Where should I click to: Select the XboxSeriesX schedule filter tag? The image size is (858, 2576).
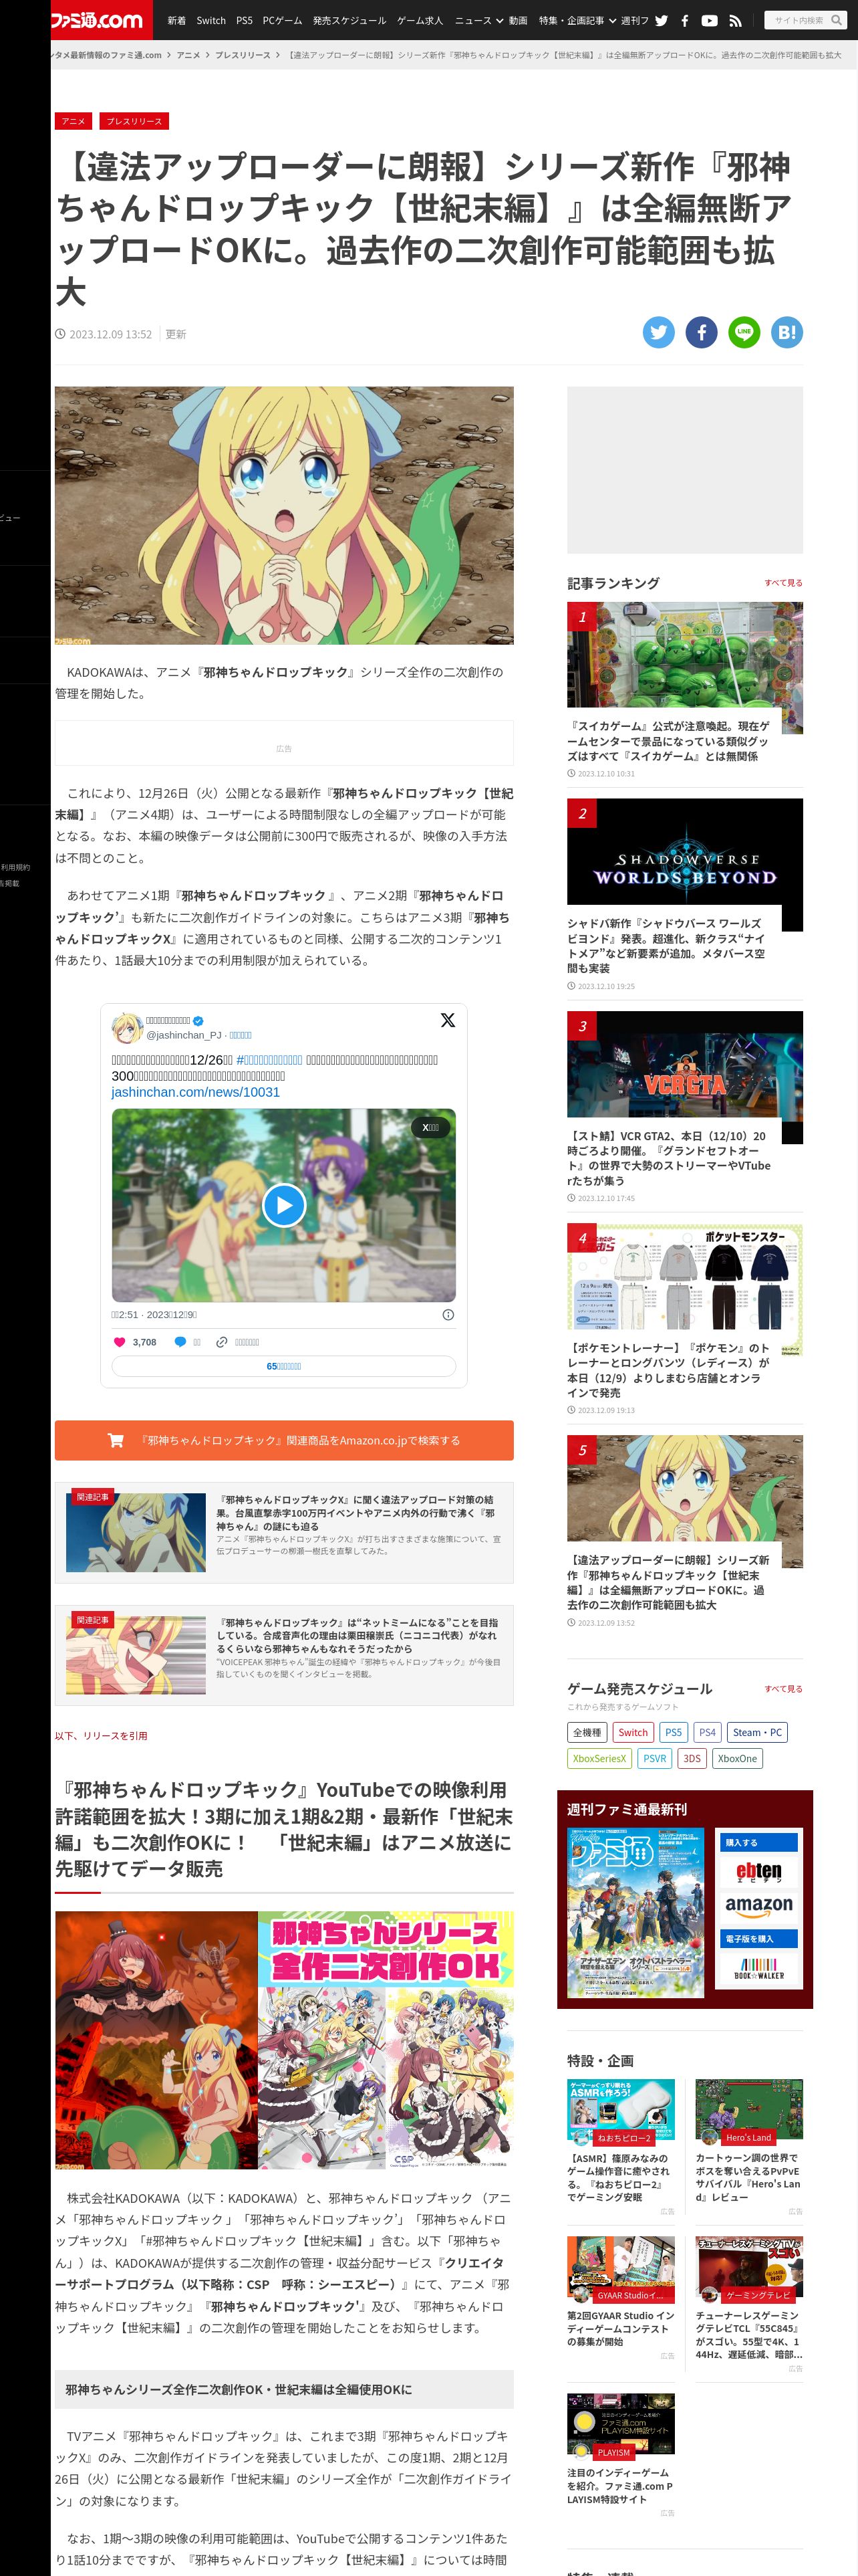coord(599,1759)
